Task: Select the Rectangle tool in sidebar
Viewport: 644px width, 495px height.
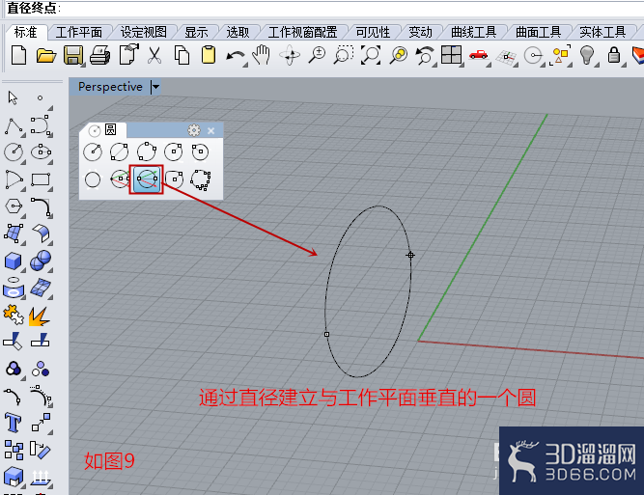Action: [41, 179]
